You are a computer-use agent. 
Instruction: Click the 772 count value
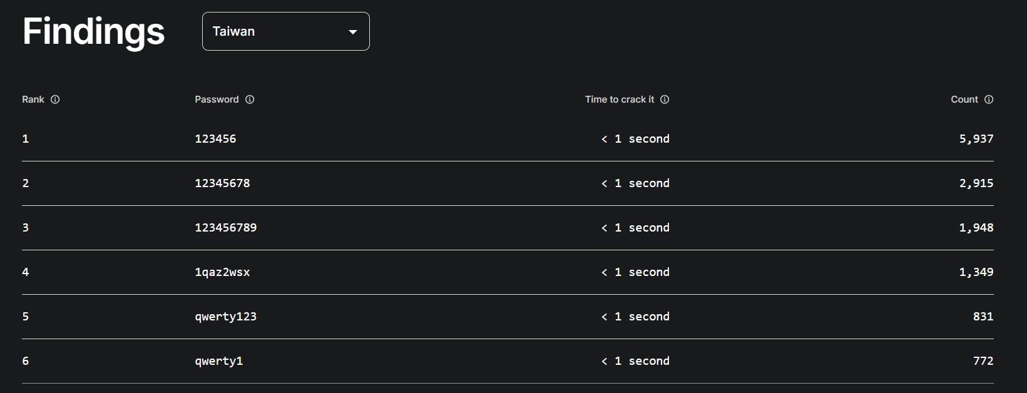click(983, 361)
